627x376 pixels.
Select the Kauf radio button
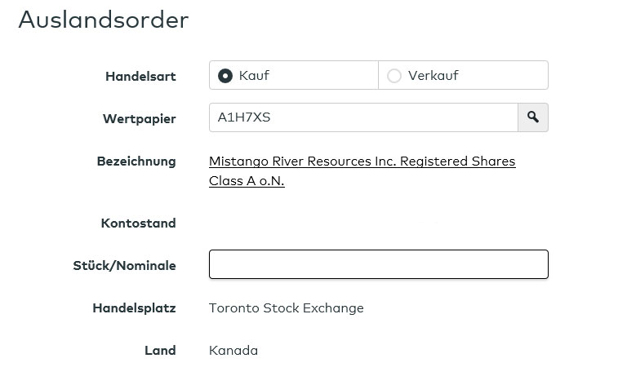(x=225, y=76)
